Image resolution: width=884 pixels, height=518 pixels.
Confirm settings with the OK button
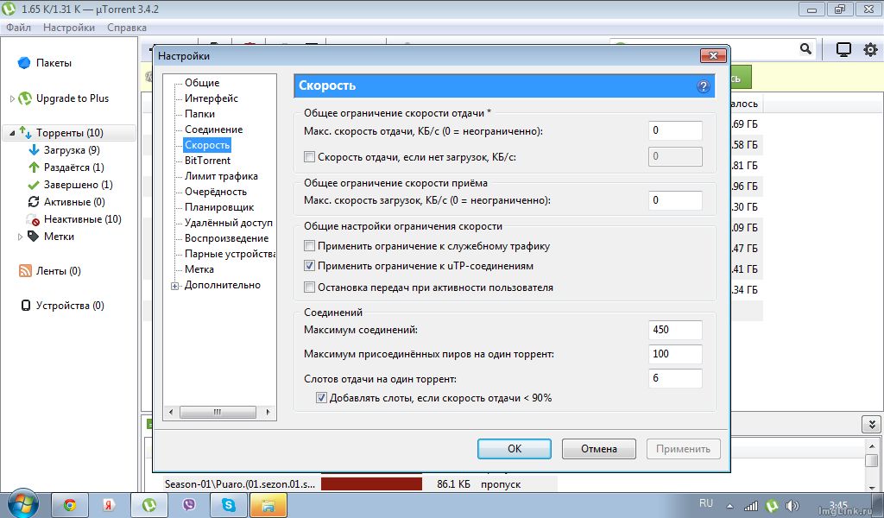[x=515, y=449]
